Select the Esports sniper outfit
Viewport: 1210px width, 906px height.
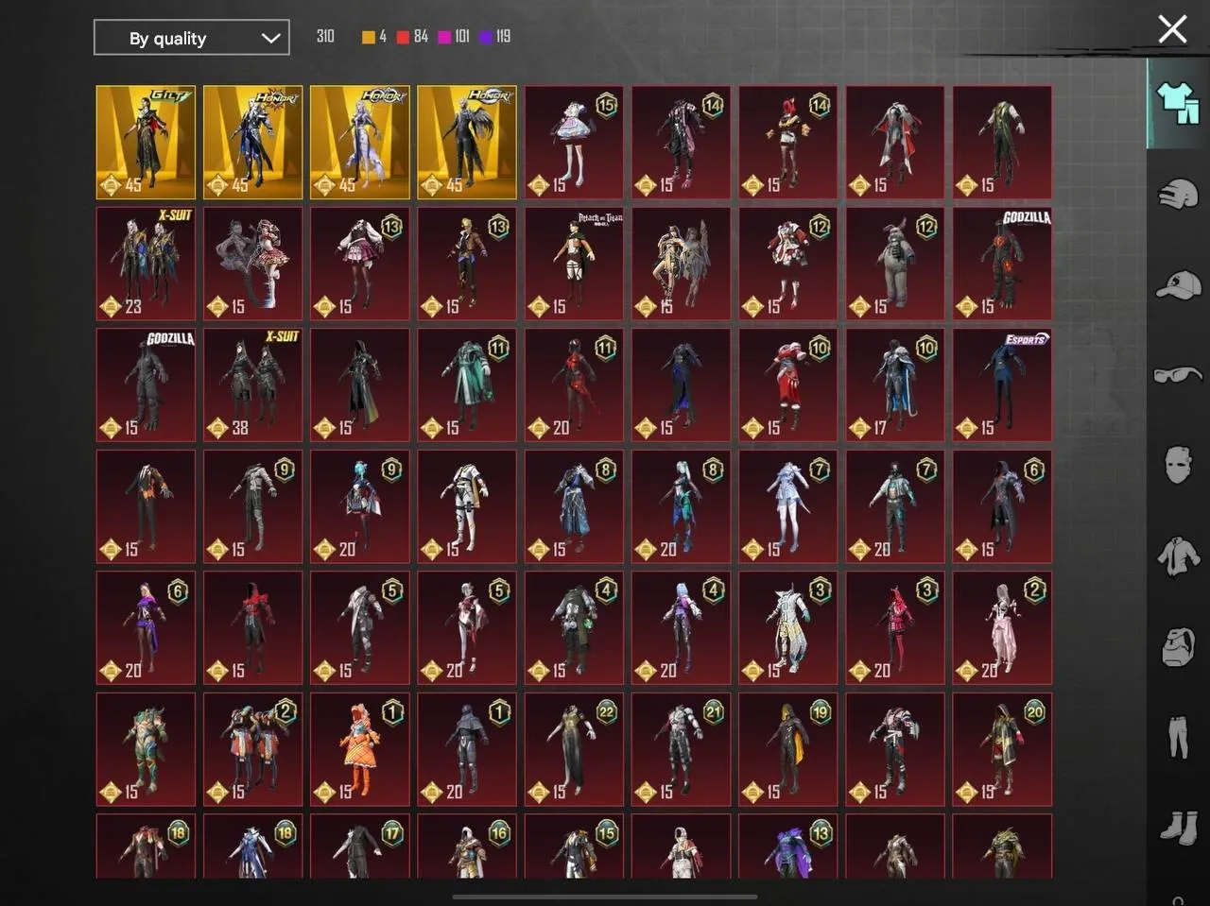click(1002, 385)
